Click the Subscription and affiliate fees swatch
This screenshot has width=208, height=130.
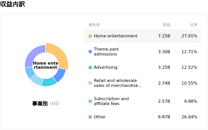coord(90,101)
